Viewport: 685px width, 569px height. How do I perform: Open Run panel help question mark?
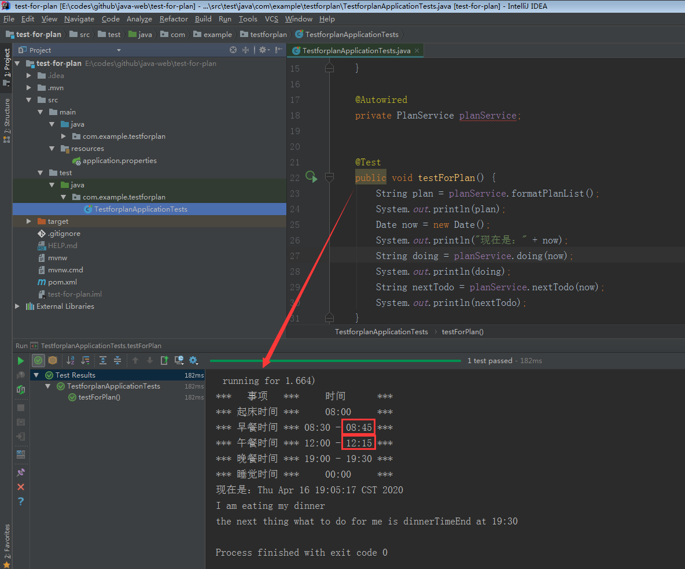point(20,501)
